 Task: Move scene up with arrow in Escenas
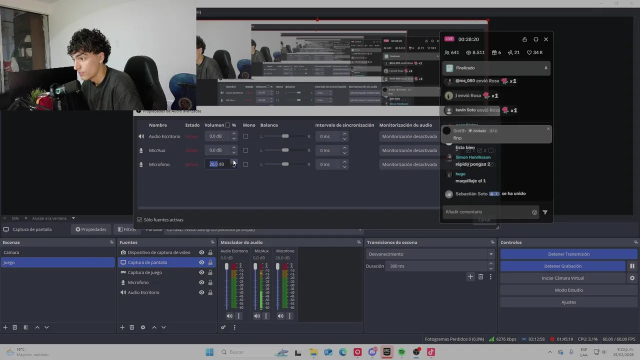37,327
